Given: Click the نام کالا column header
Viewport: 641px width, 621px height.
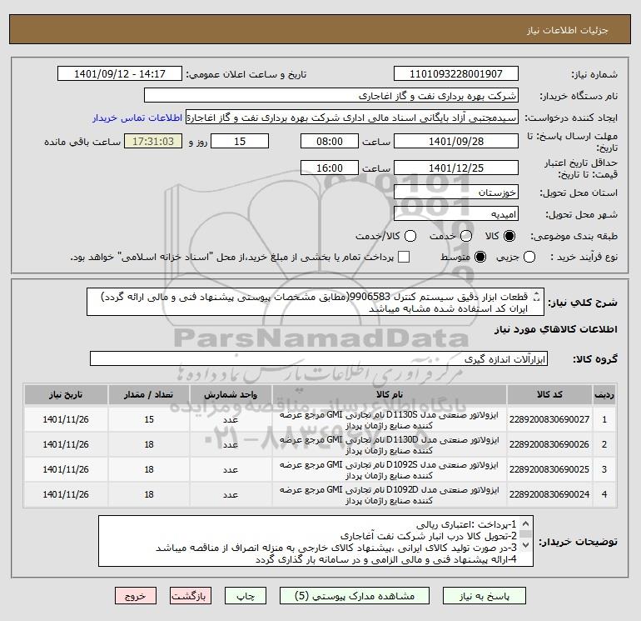Looking at the screenshot, I should coord(390,394).
